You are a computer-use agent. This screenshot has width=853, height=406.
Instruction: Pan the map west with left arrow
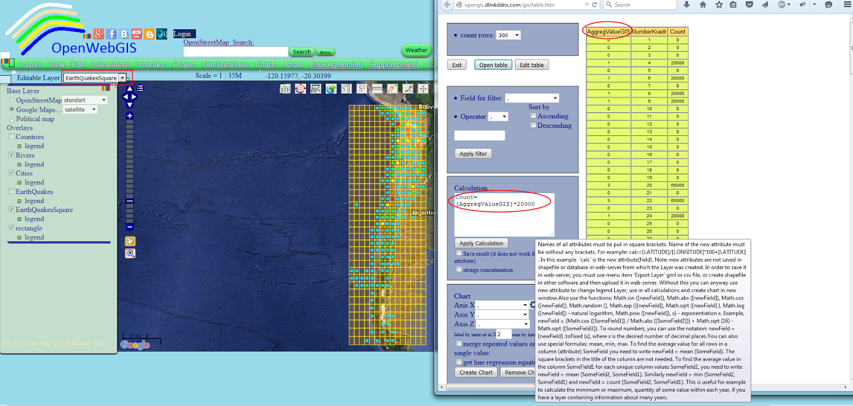[125, 97]
